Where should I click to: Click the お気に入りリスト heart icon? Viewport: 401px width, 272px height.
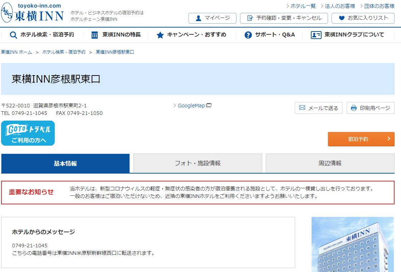pyautogui.click(x=342, y=18)
